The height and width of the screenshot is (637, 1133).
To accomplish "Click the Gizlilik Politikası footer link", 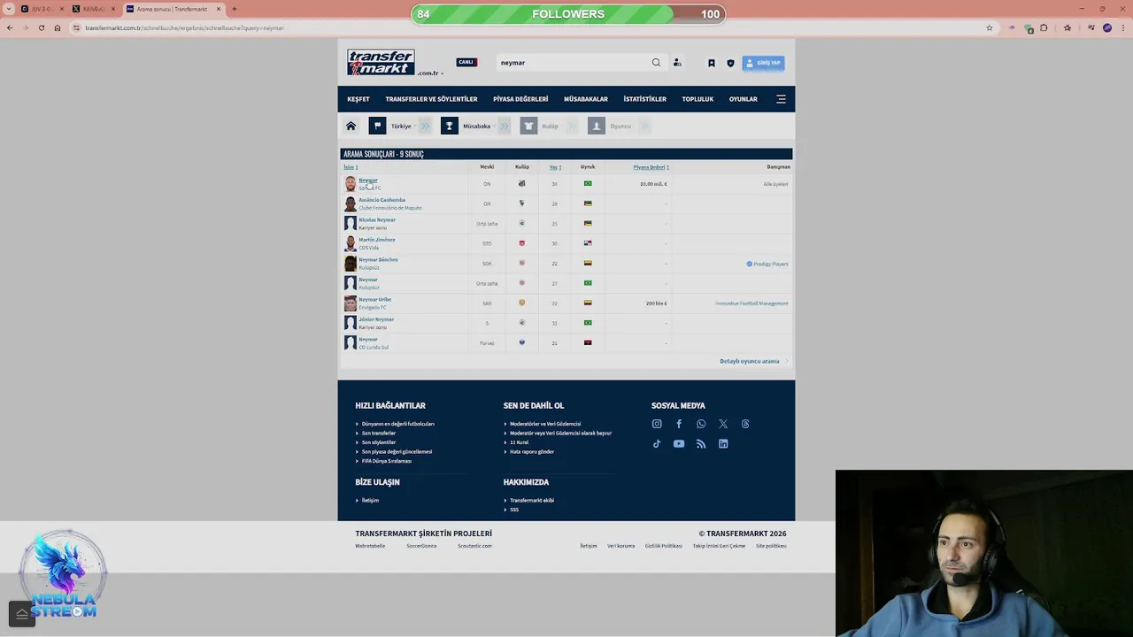I will click(x=663, y=546).
